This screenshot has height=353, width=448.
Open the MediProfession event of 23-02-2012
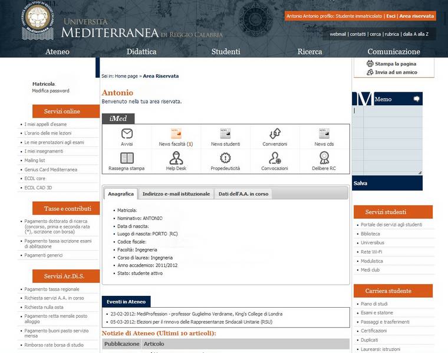coord(196,314)
